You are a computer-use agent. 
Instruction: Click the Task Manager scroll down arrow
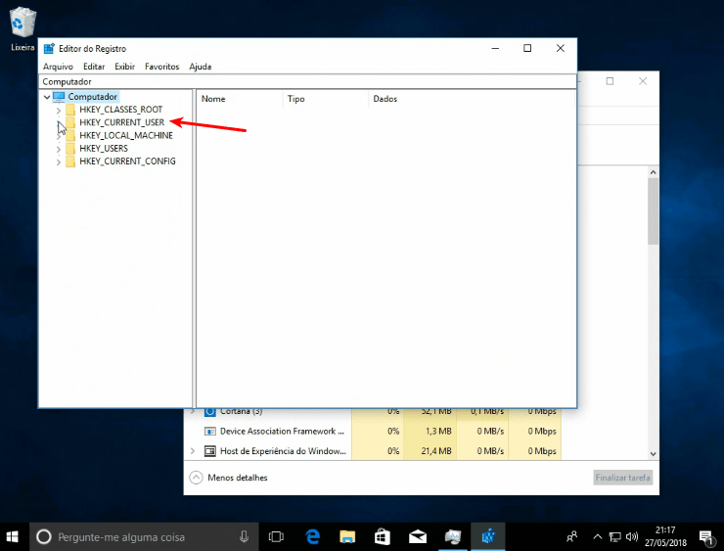pos(653,454)
